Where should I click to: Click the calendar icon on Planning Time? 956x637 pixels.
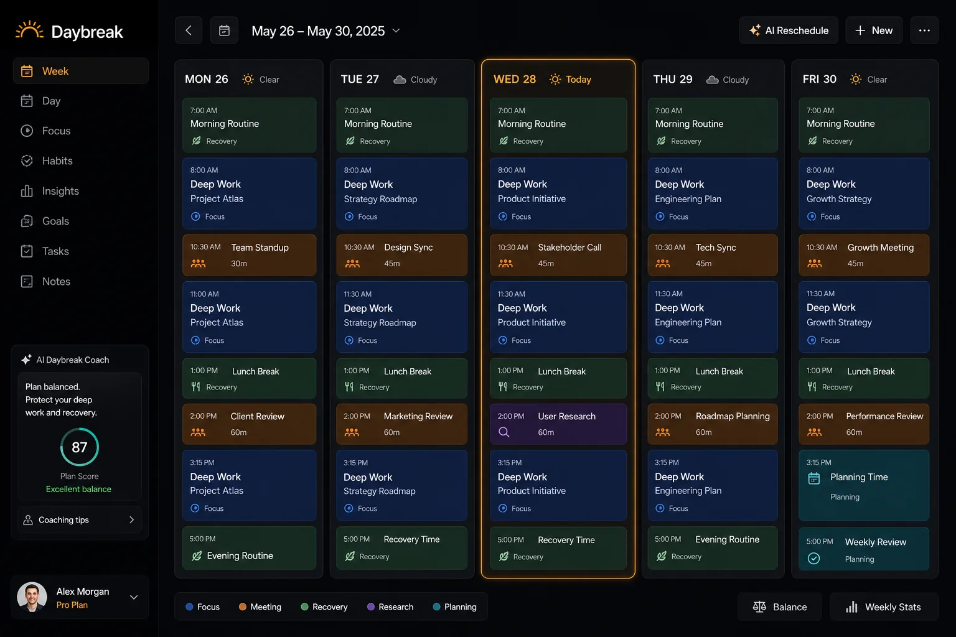(813, 478)
